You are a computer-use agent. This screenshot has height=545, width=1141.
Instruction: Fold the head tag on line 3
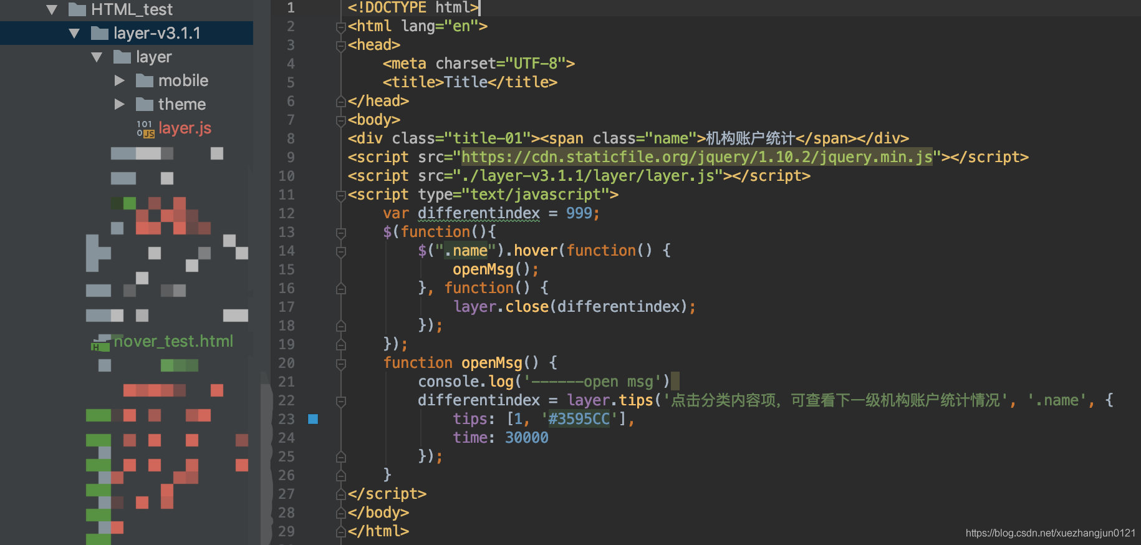coord(341,46)
